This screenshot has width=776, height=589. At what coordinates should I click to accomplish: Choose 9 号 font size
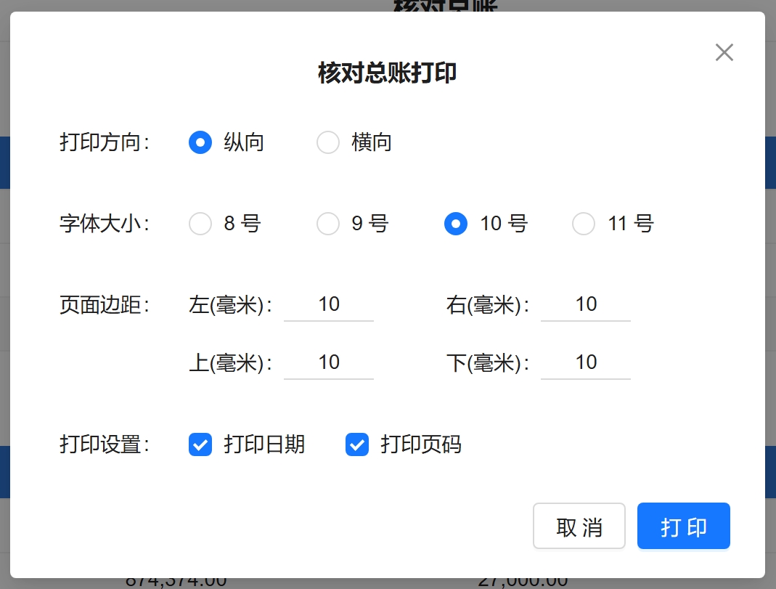(328, 224)
